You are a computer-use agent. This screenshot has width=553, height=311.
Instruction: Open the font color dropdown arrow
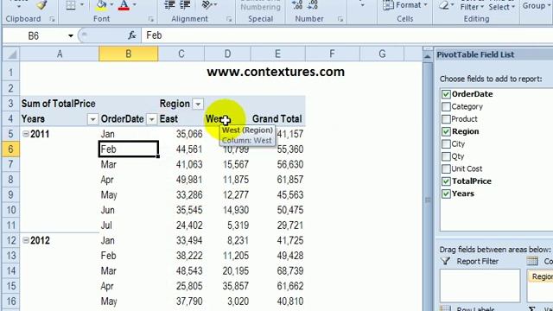pos(135,4)
